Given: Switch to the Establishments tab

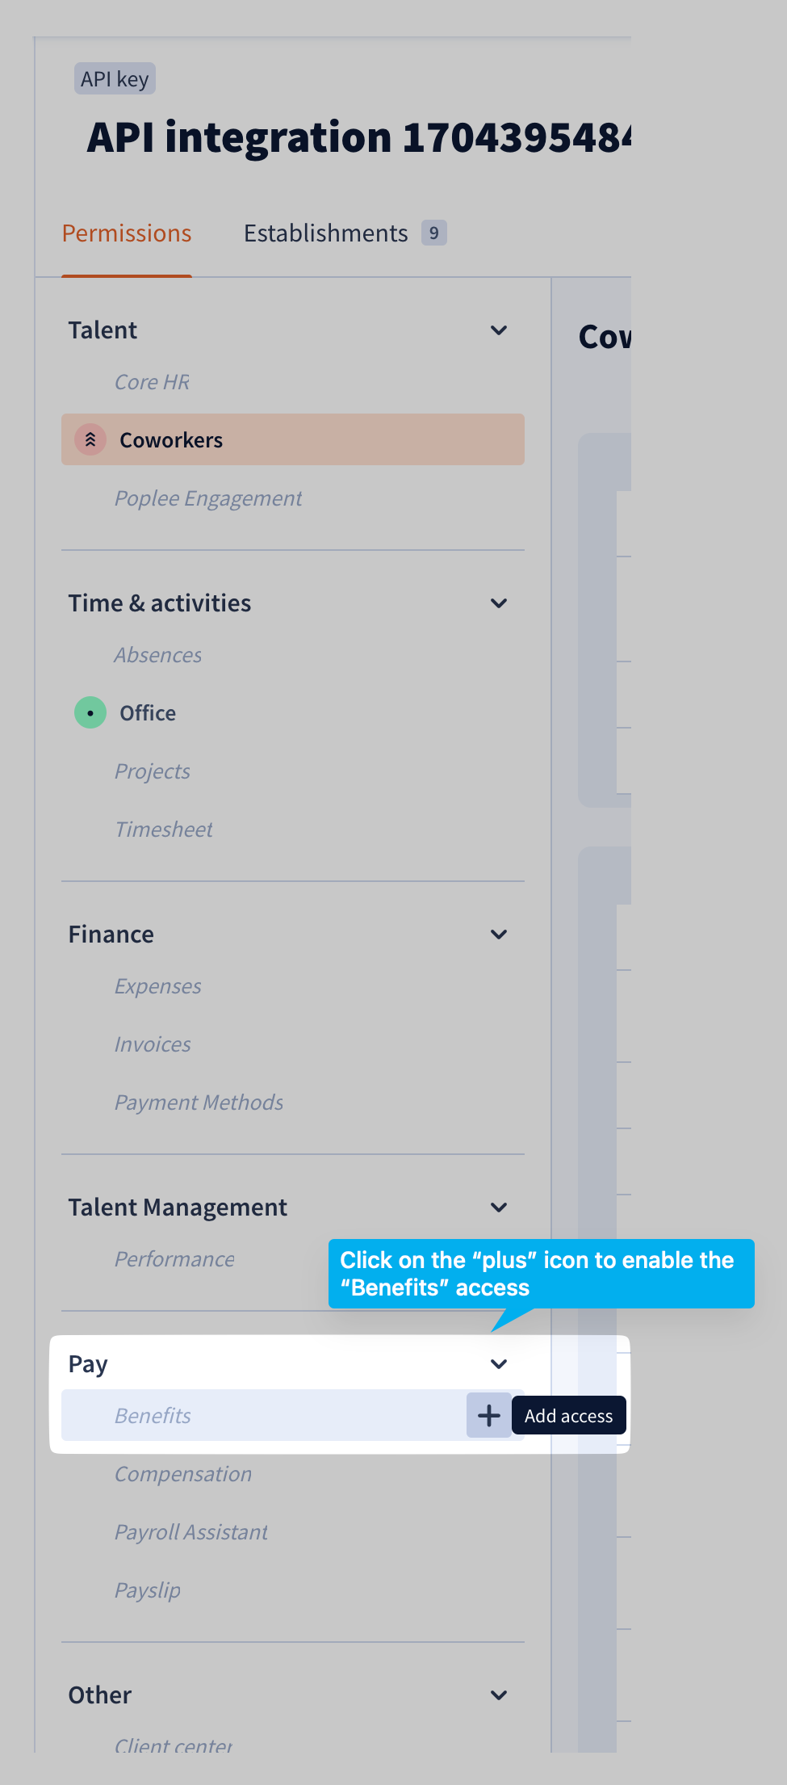Looking at the screenshot, I should tap(326, 233).
